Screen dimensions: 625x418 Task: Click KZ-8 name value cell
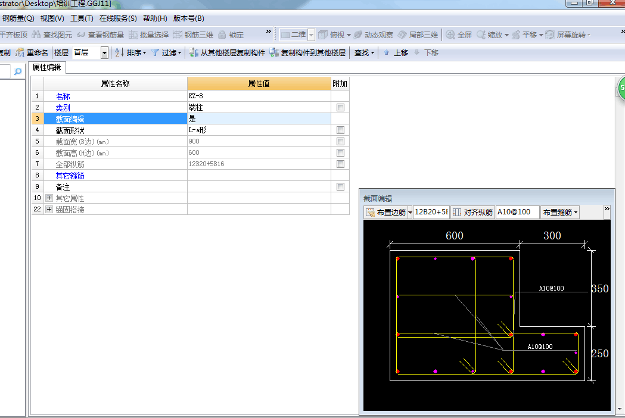coord(259,96)
